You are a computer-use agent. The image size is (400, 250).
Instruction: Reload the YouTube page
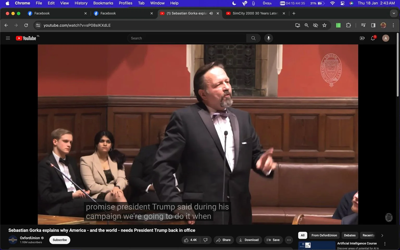tap(26, 25)
